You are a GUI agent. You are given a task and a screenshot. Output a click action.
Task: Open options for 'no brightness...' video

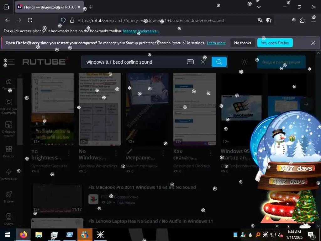[69, 153]
